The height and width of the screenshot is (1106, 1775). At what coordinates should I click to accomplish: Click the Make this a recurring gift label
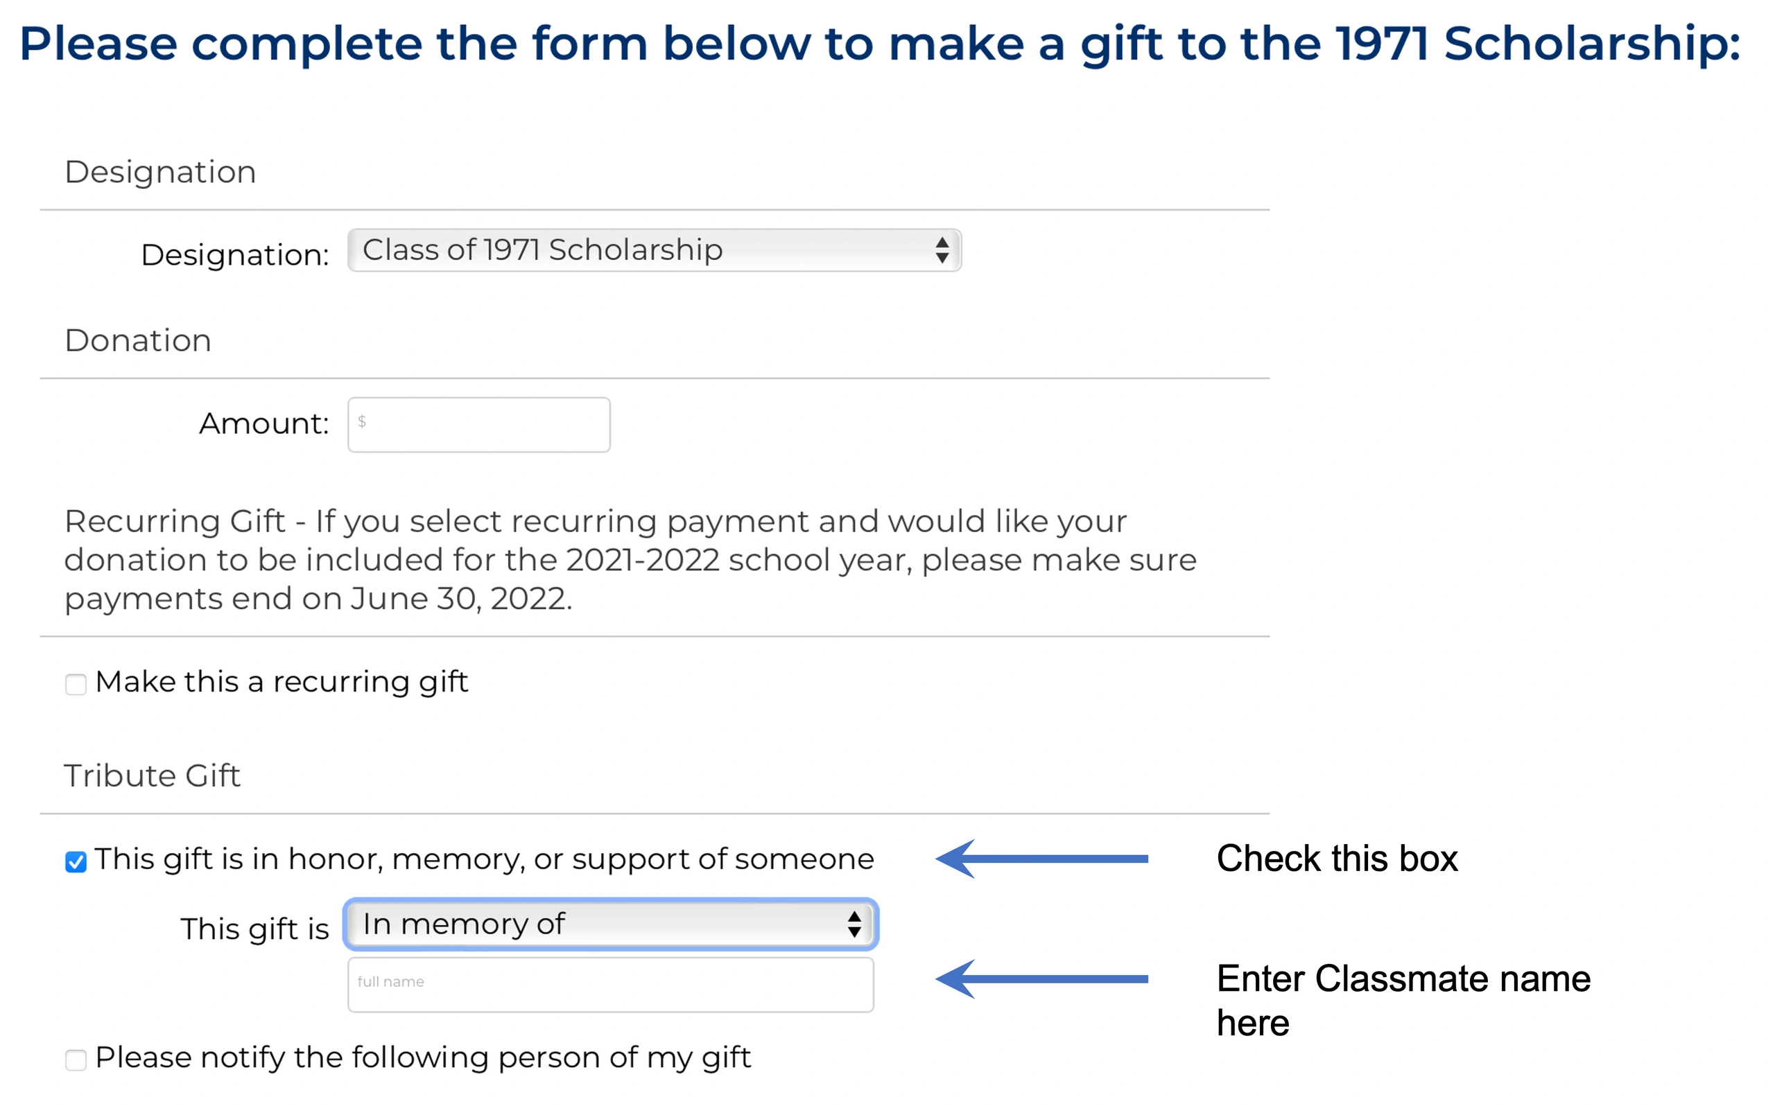point(282,683)
